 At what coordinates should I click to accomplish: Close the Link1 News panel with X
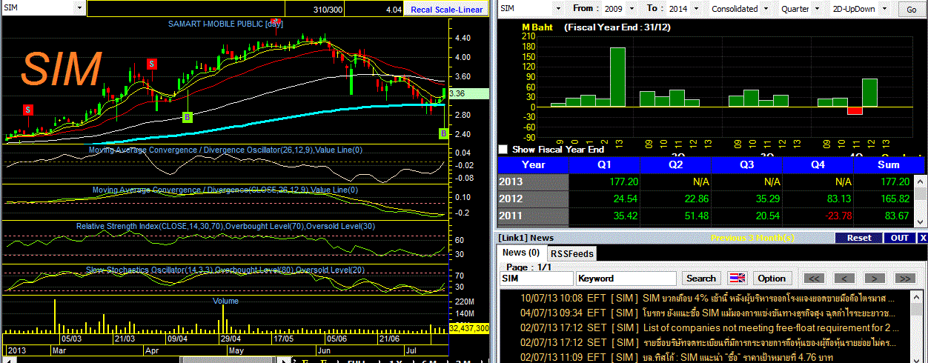point(923,238)
